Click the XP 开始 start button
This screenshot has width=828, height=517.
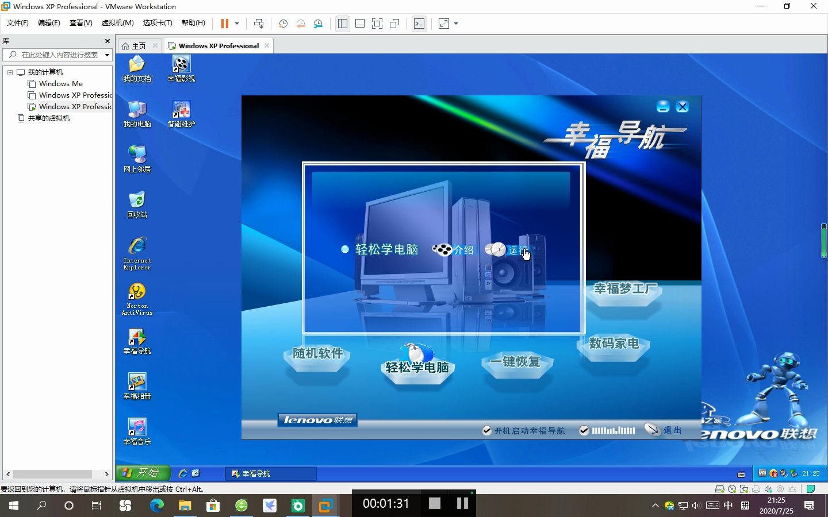tap(143, 473)
